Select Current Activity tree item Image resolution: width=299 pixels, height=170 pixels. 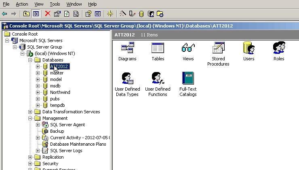tap(80, 138)
